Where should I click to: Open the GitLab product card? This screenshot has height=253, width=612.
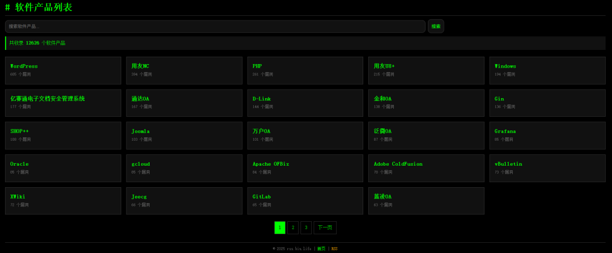pos(305,201)
